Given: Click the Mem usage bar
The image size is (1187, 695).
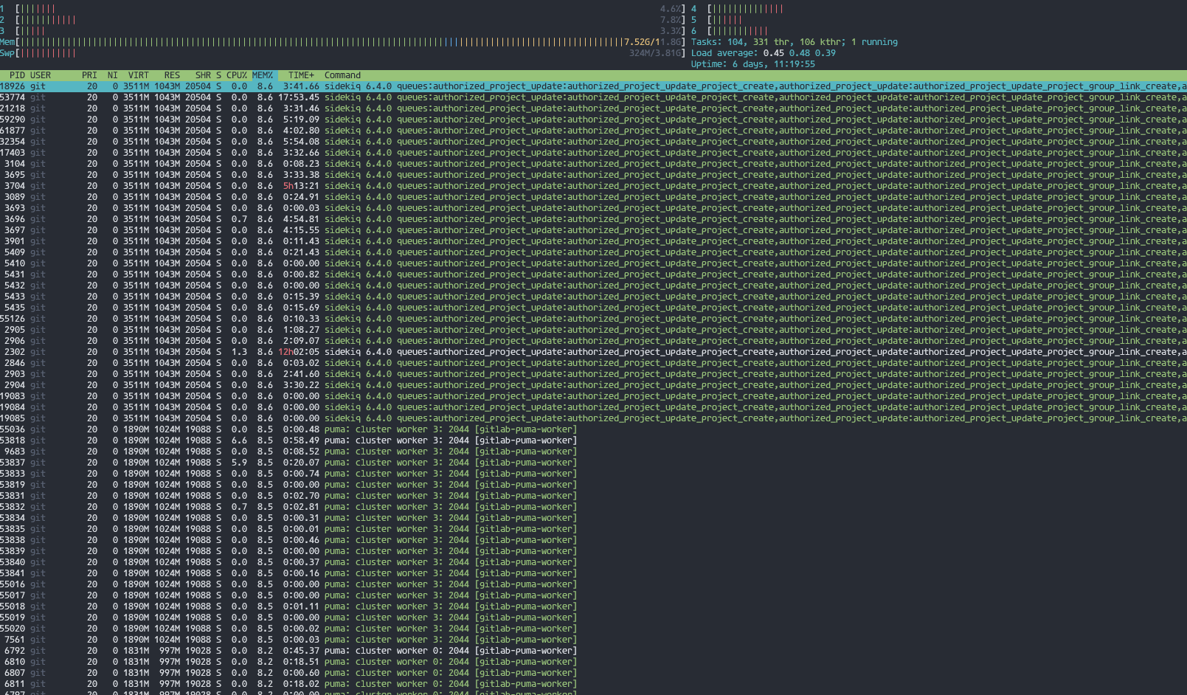Looking at the screenshot, I should coord(342,42).
